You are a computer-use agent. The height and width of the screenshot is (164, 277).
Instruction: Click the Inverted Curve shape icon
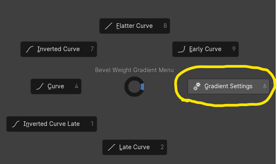pos(30,49)
